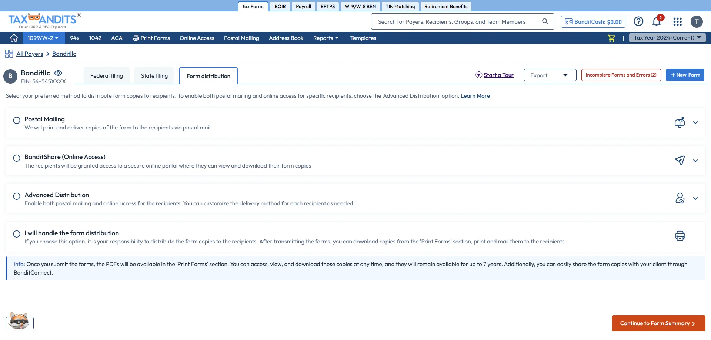Select the Advanced Distribution radio option
This screenshot has height=340, width=711.
pyautogui.click(x=17, y=196)
